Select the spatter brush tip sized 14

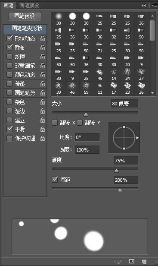click(114, 72)
